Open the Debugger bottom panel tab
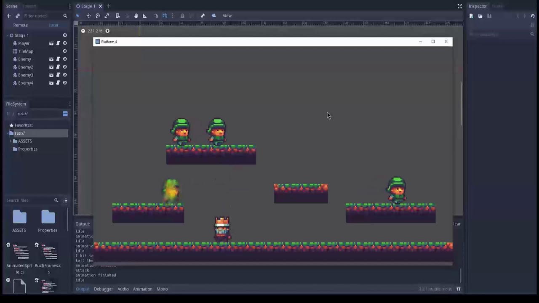 (103, 289)
